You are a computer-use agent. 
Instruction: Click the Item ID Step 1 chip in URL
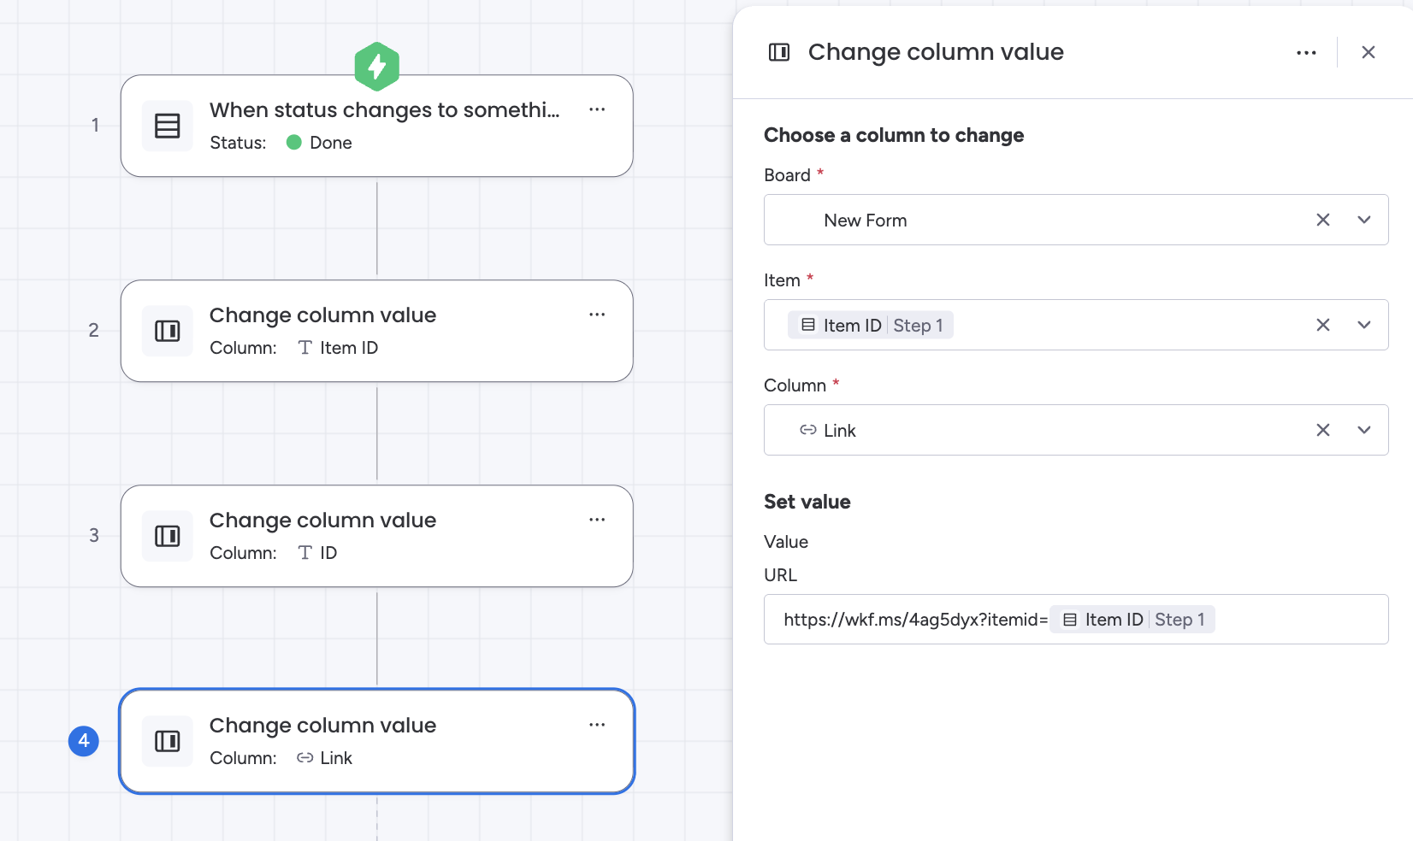(x=1132, y=620)
